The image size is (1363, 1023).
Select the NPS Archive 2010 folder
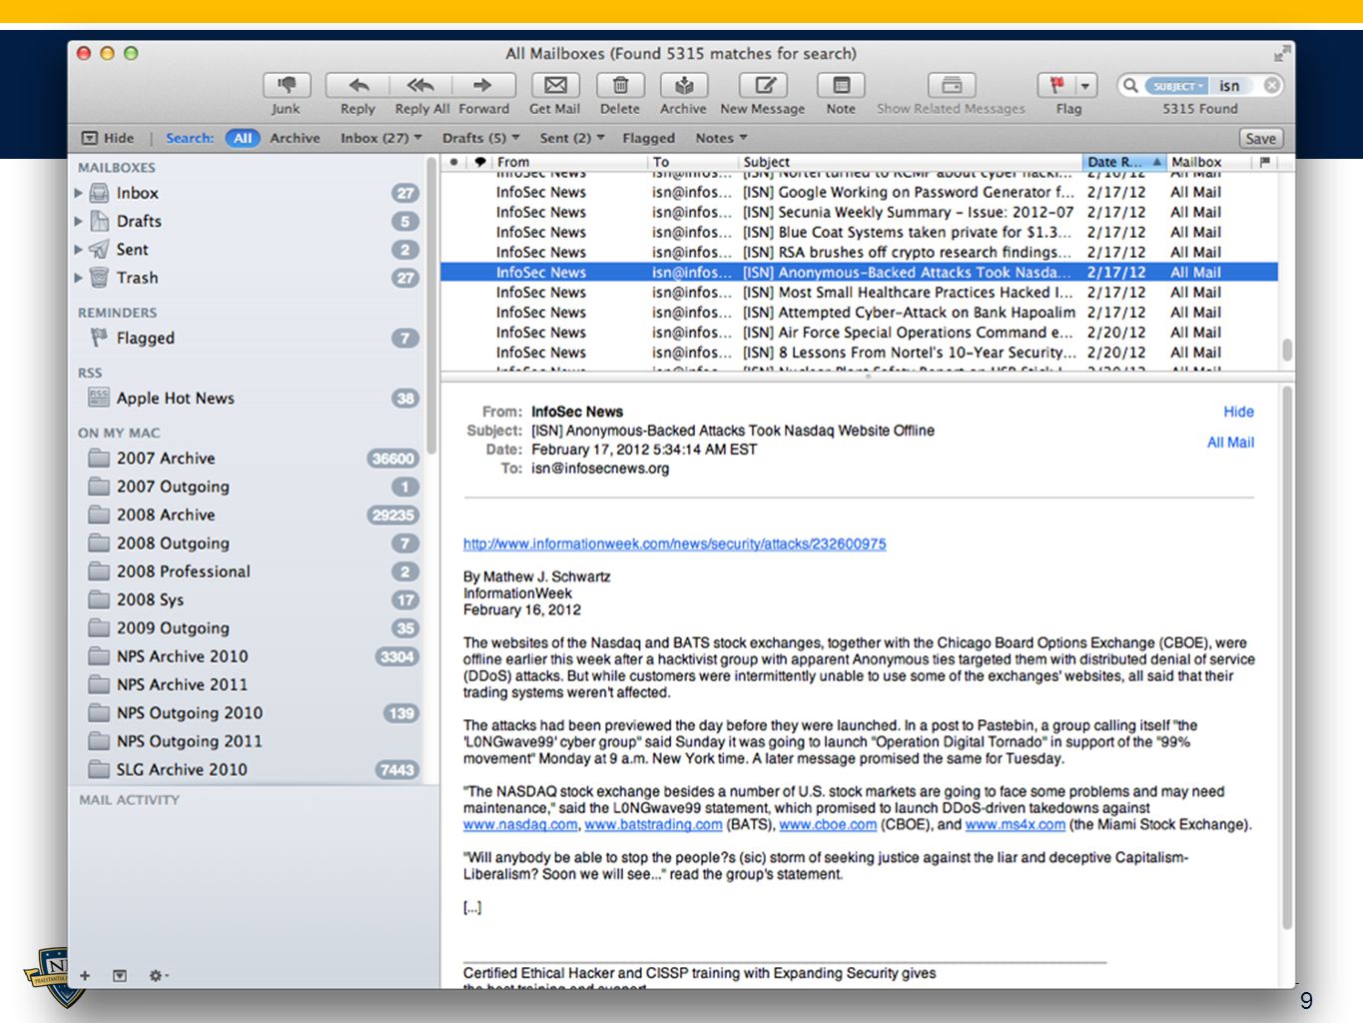click(248, 656)
